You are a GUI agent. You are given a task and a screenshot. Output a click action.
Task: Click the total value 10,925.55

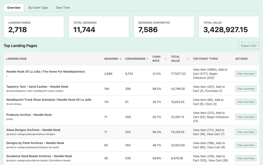point(178,102)
